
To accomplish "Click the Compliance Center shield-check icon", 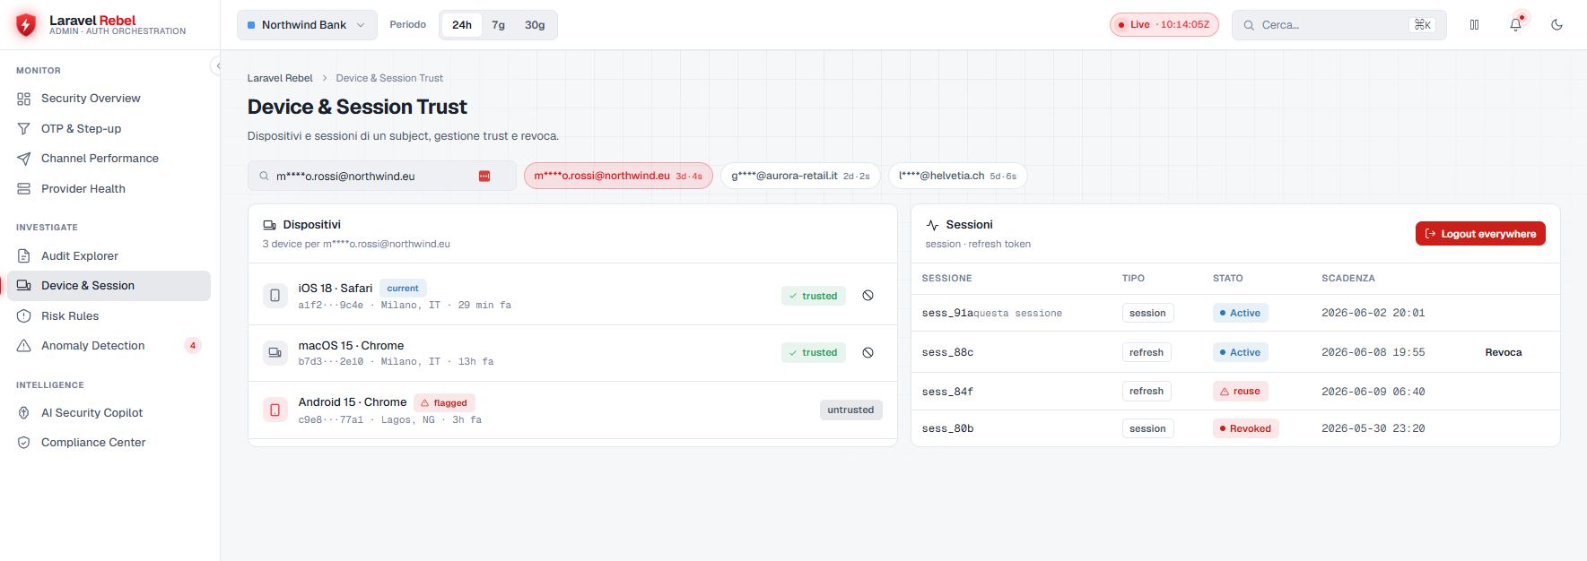I will (x=24, y=443).
